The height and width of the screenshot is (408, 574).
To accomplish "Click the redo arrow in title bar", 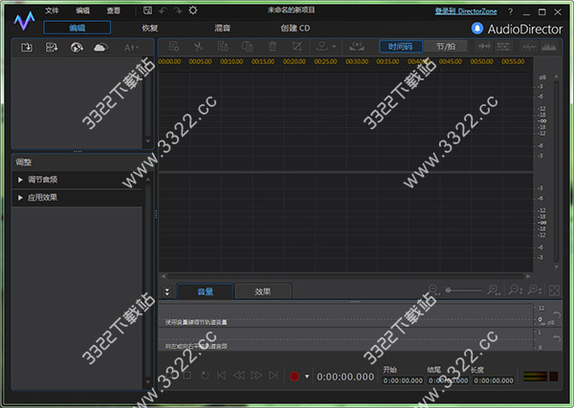I will tap(178, 11).
